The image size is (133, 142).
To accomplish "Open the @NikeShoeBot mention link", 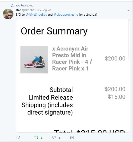I will [x=36, y=15].
